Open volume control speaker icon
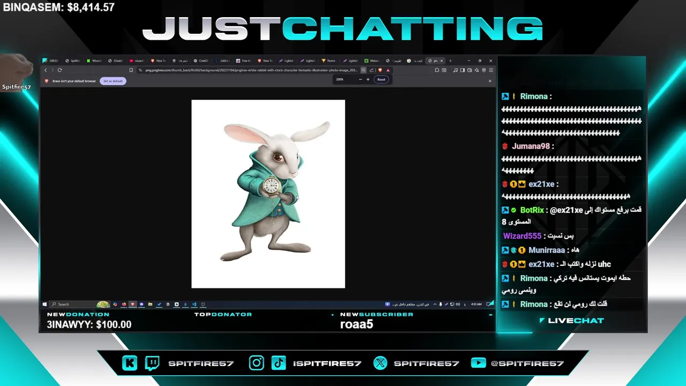 [x=458, y=305]
